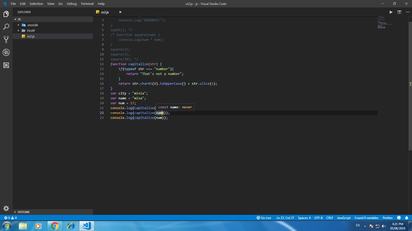Change indentation via Spaces: 4
The height and width of the screenshot is (231, 412).
(304, 218)
